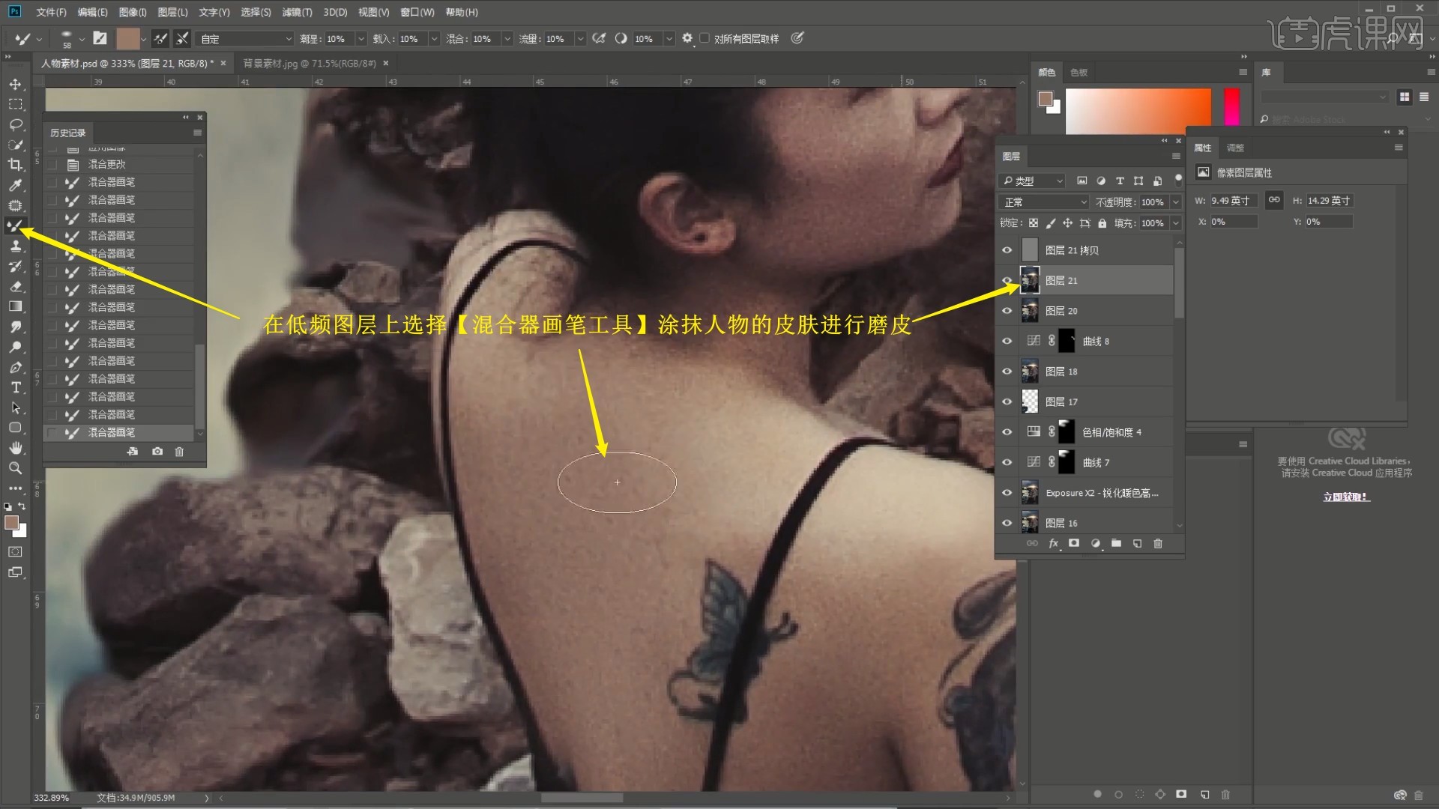Open the 自定 brush preset dropdown
This screenshot has height=809, width=1439.
(x=245, y=39)
